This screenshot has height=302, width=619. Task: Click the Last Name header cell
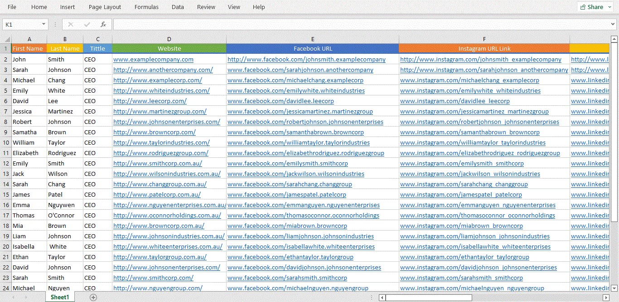(x=65, y=48)
